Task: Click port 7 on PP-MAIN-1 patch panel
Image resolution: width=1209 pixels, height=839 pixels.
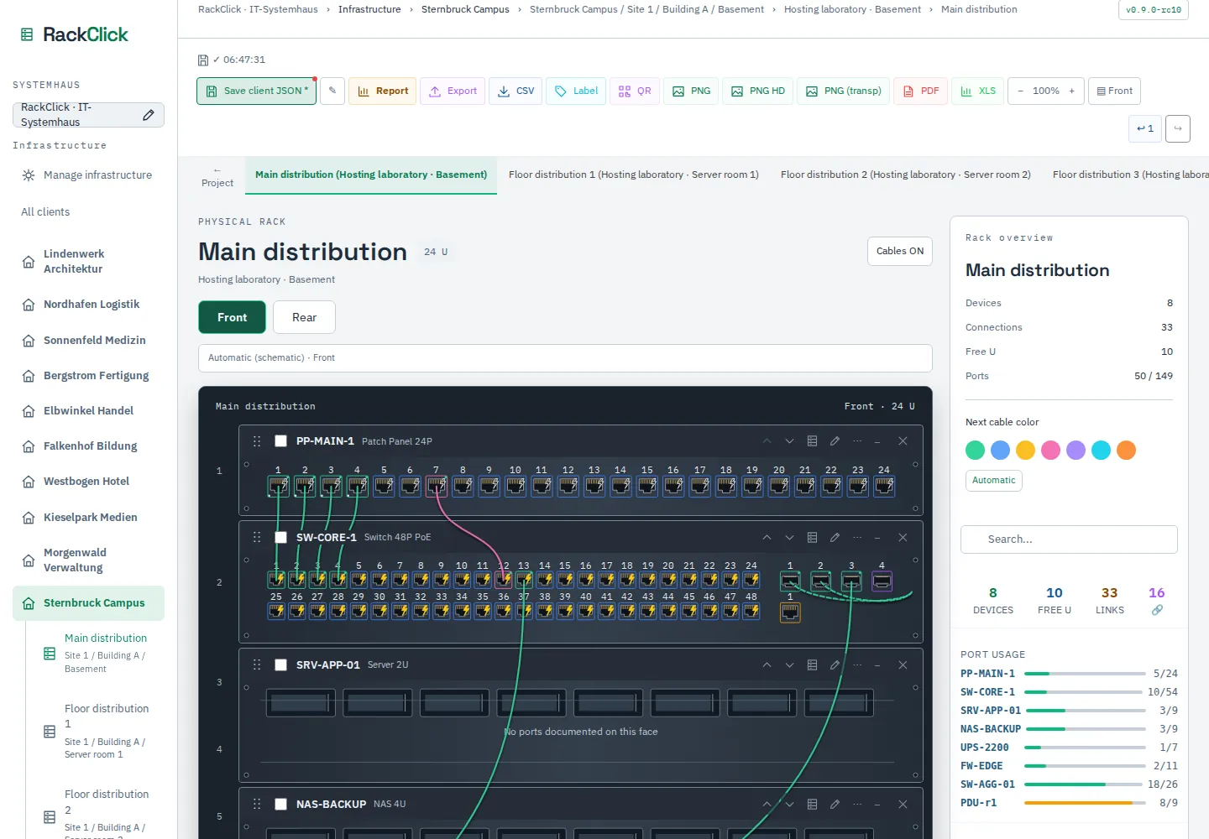Action: [x=437, y=485]
